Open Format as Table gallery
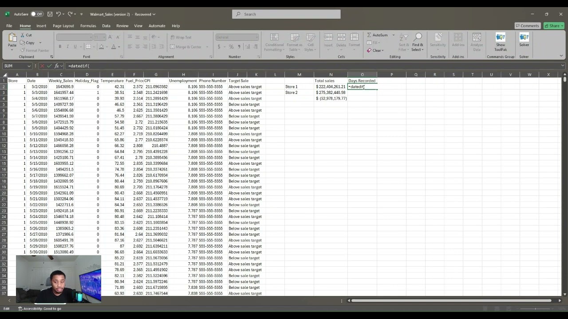The height and width of the screenshot is (319, 568). [x=294, y=43]
